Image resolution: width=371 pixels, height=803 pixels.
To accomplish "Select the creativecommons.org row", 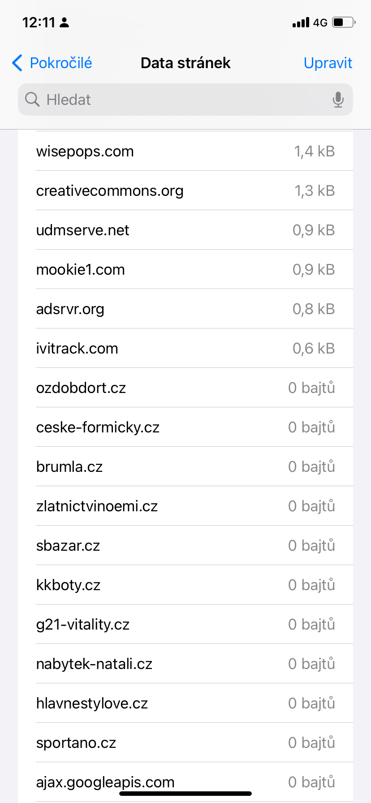I will (x=185, y=191).
